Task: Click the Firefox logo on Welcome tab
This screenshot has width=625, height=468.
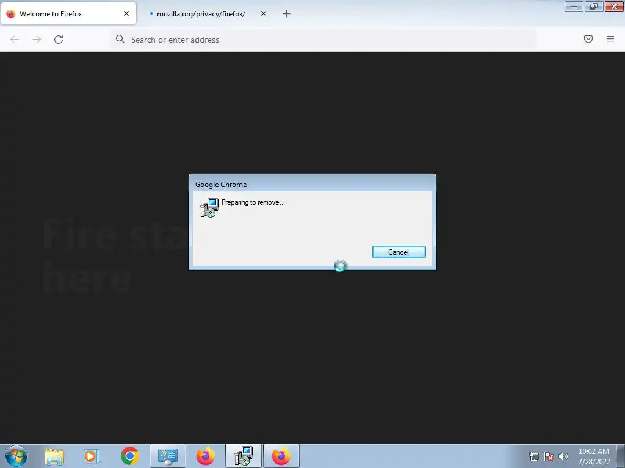Action: (x=11, y=14)
